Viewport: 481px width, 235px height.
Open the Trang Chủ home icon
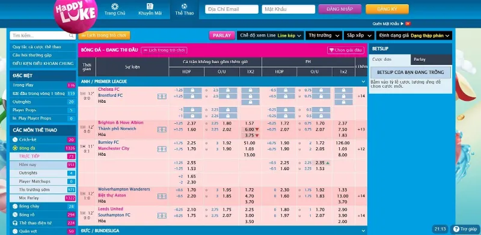(x=115, y=7)
